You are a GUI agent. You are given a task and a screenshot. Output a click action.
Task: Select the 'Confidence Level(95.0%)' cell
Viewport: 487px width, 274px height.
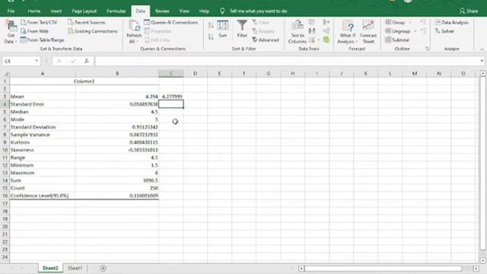43,196
